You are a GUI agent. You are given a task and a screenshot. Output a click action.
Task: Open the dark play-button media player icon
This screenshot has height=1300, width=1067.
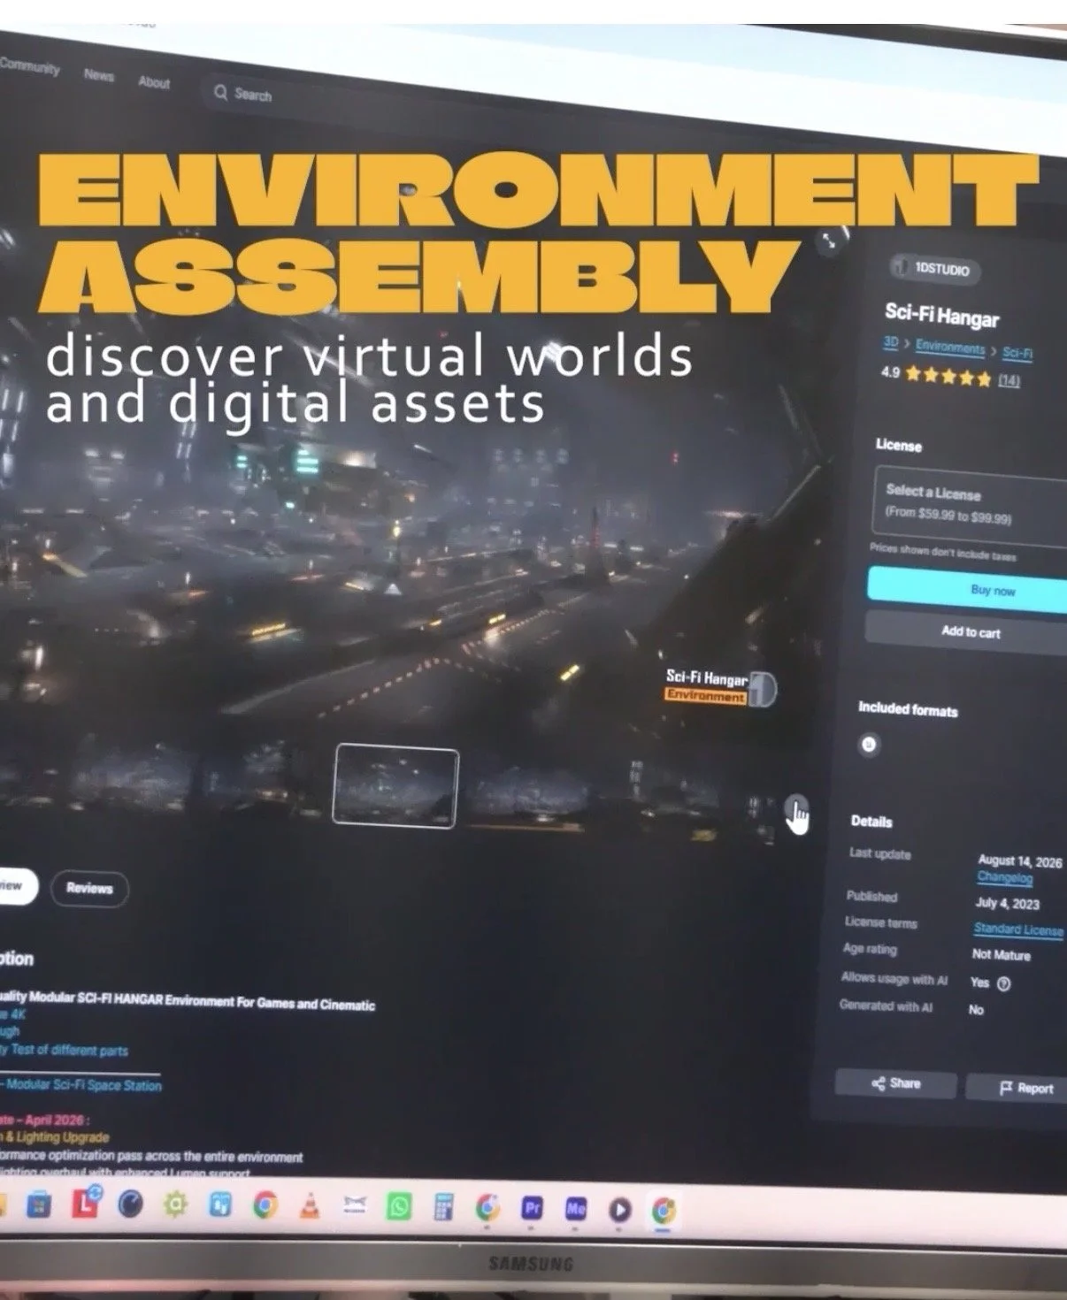pyautogui.click(x=620, y=1209)
